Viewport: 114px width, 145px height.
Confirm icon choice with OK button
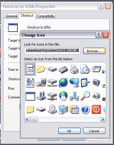[69, 131]
